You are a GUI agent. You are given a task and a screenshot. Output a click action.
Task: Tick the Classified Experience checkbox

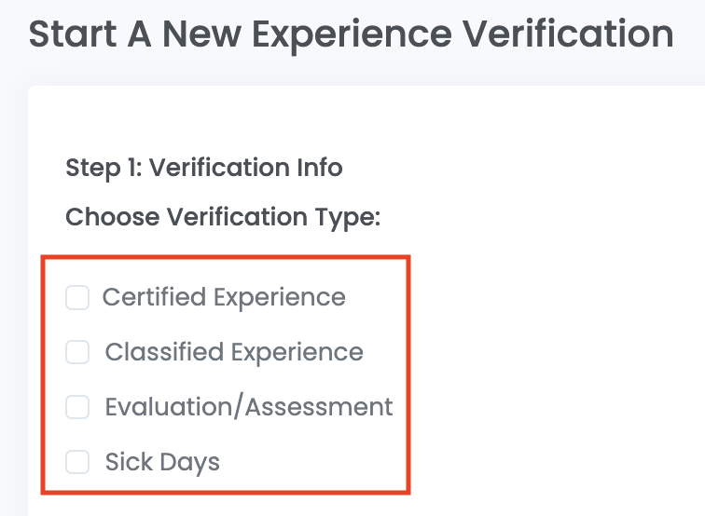click(x=77, y=352)
